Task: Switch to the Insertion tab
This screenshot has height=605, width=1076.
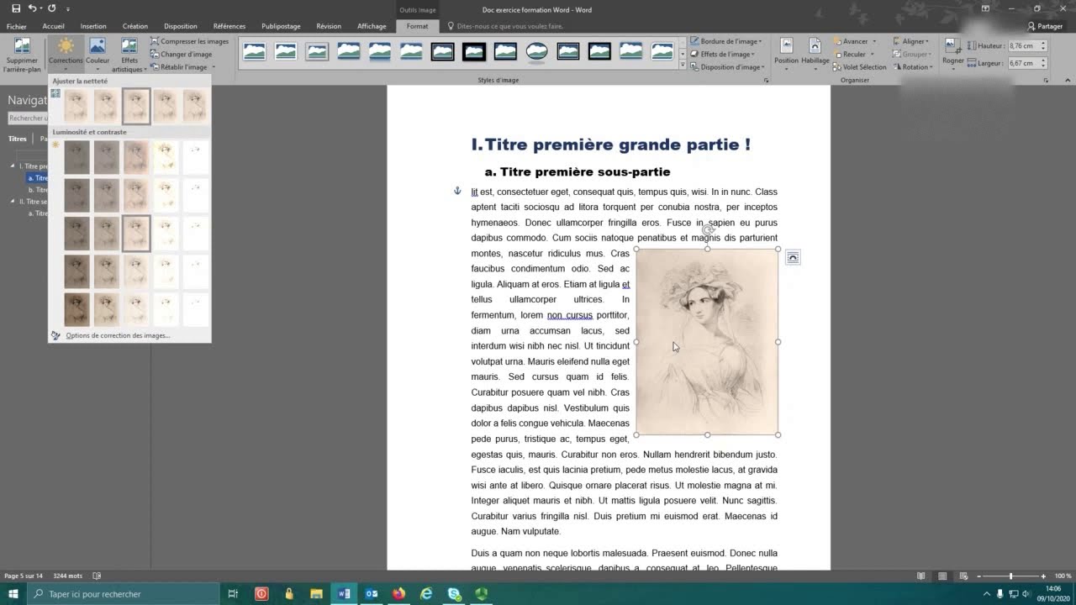Action: [x=93, y=26]
